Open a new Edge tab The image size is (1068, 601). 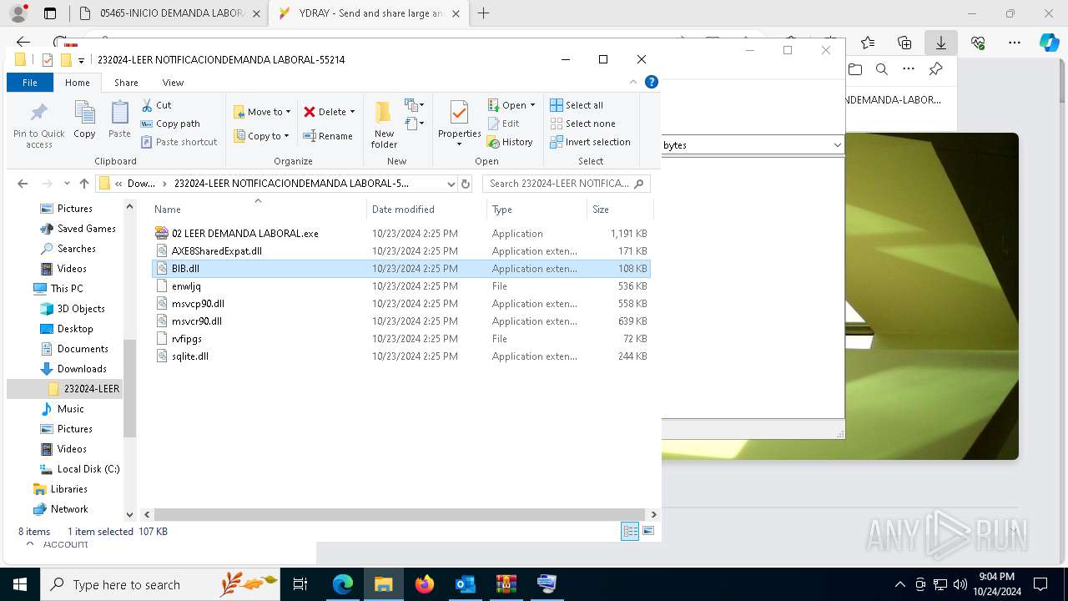tap(484, 13)
